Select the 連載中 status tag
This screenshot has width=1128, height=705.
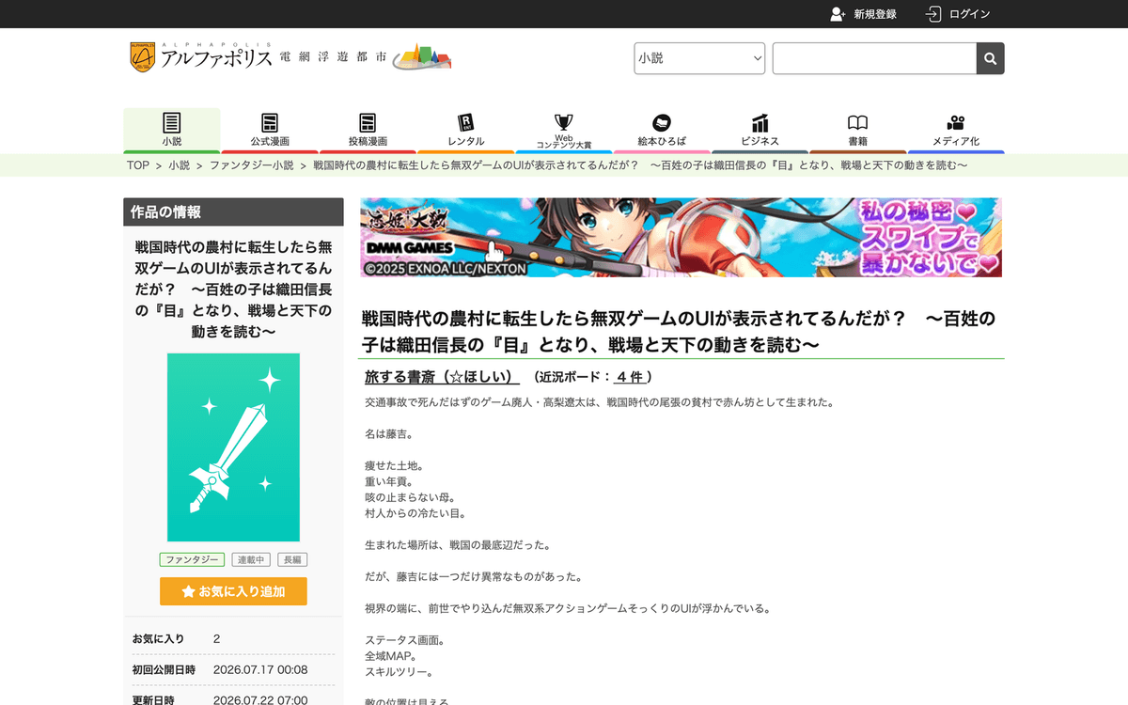coord(251,559)
